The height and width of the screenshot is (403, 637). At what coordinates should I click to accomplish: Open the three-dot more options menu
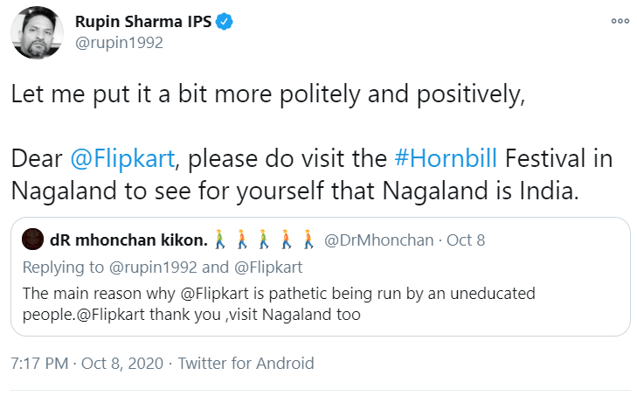[x=620, y=21]
